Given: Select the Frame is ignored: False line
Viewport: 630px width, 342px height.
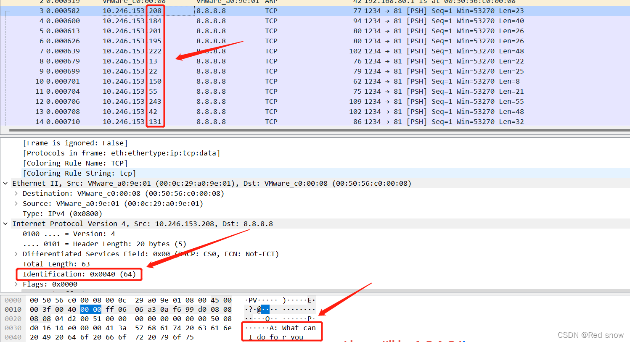Looking at the screenshot, I should click(x=75, y=143).
